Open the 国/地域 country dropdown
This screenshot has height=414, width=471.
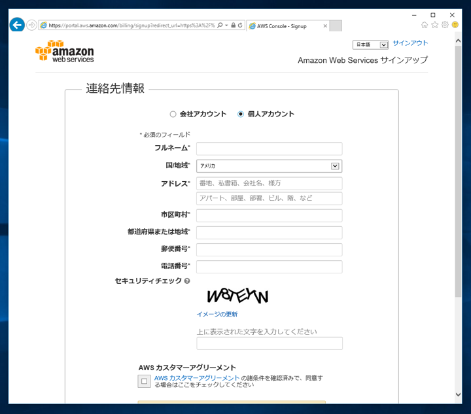269,166
